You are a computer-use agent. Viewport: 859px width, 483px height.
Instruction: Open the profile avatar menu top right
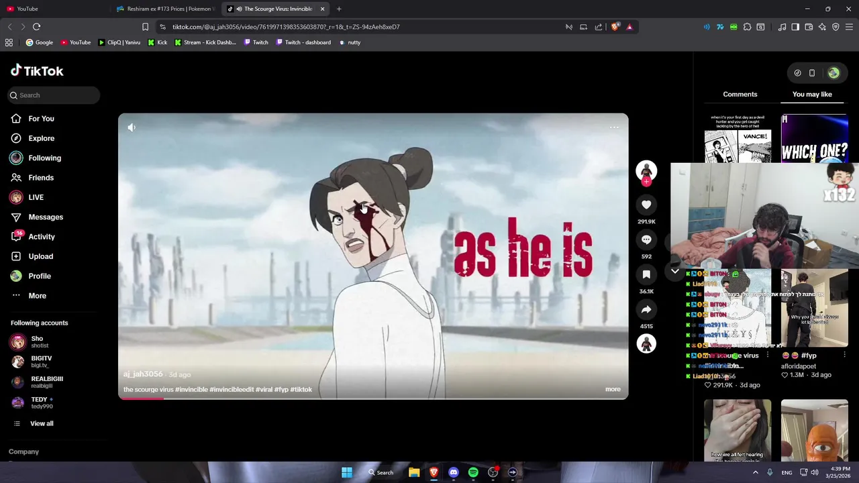(833, 73)
